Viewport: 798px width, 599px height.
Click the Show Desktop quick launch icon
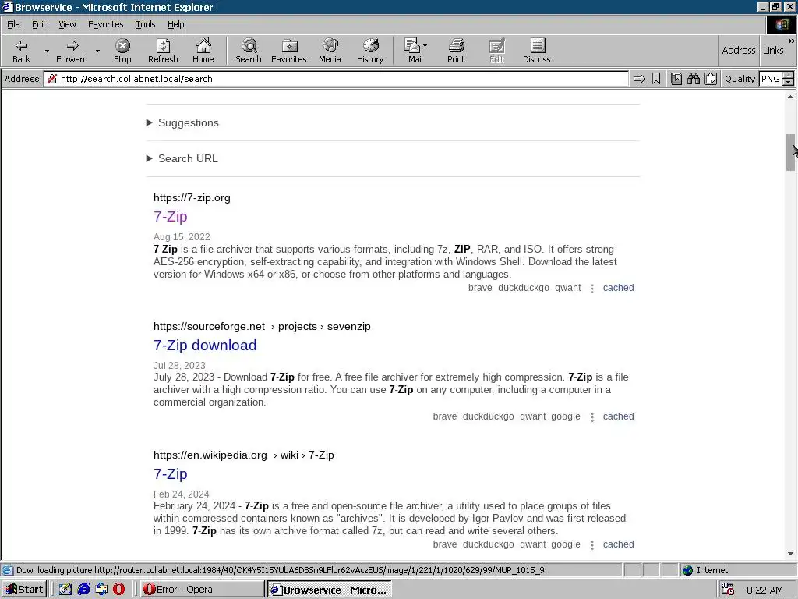coord(65,590)
